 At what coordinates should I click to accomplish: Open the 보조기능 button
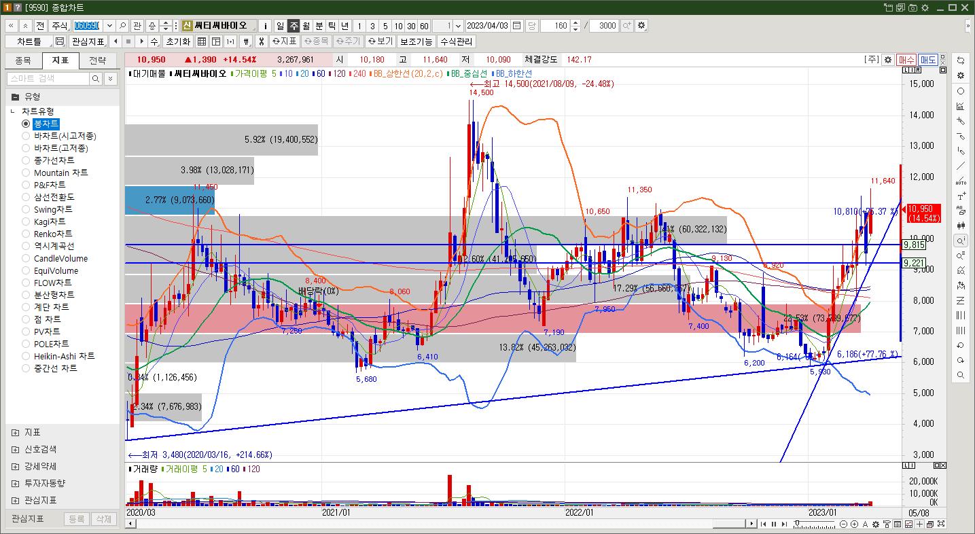[x=416, y=41]
